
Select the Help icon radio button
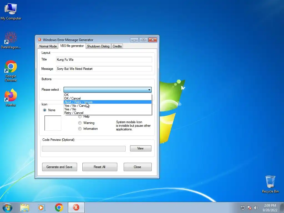pyautogui.click(x=80, y=116)
